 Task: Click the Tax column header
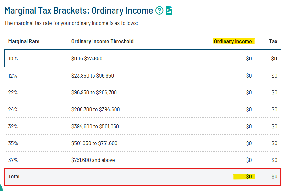[x=273, y=41]
